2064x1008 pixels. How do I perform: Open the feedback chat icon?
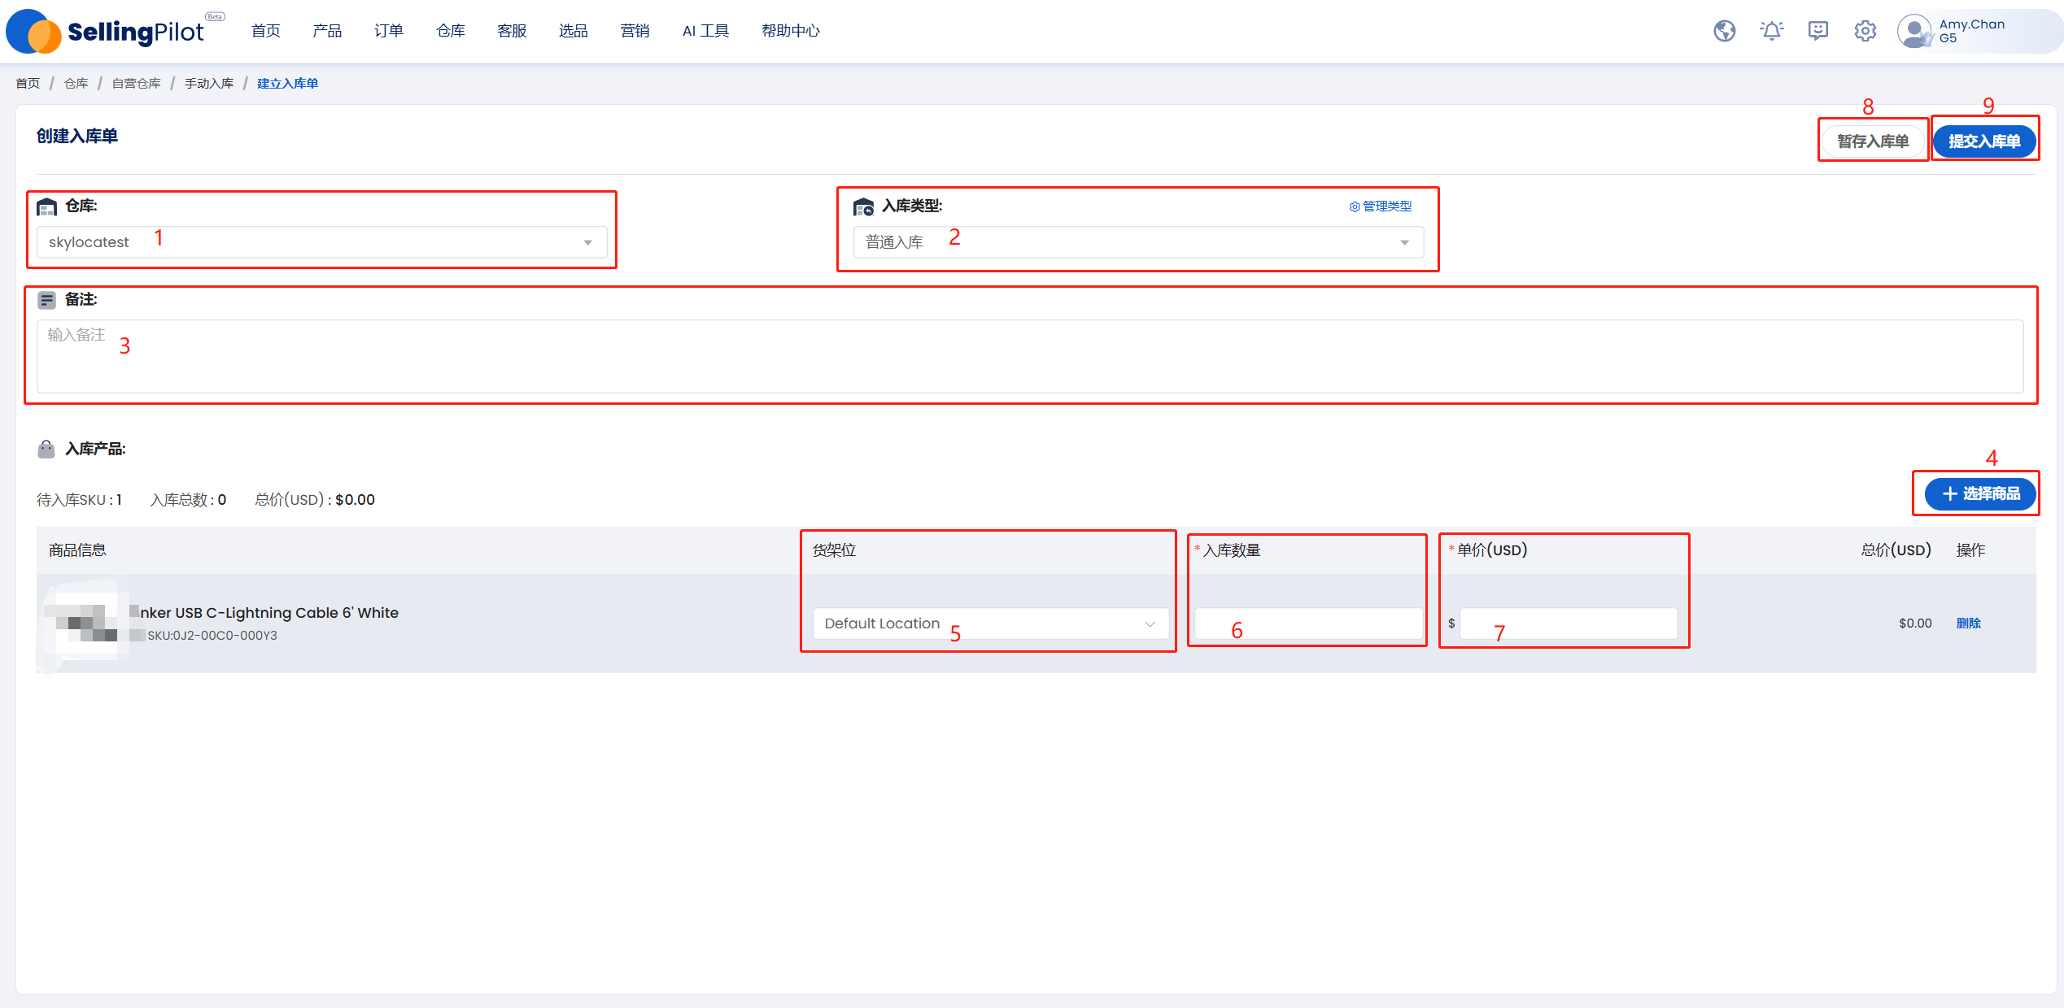(x=1817, y=31)
